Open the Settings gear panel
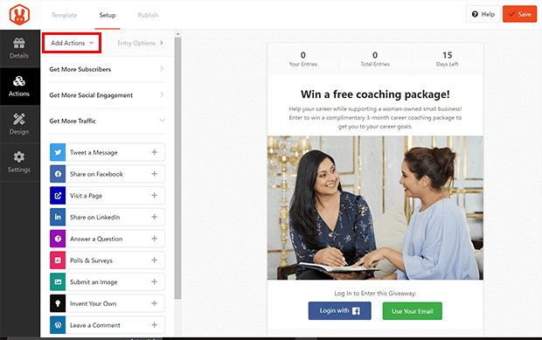542x340 pixels. [x=19, y=163]
